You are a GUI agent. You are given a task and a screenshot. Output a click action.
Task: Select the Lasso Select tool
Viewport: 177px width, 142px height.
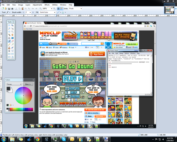click(9, 28)
